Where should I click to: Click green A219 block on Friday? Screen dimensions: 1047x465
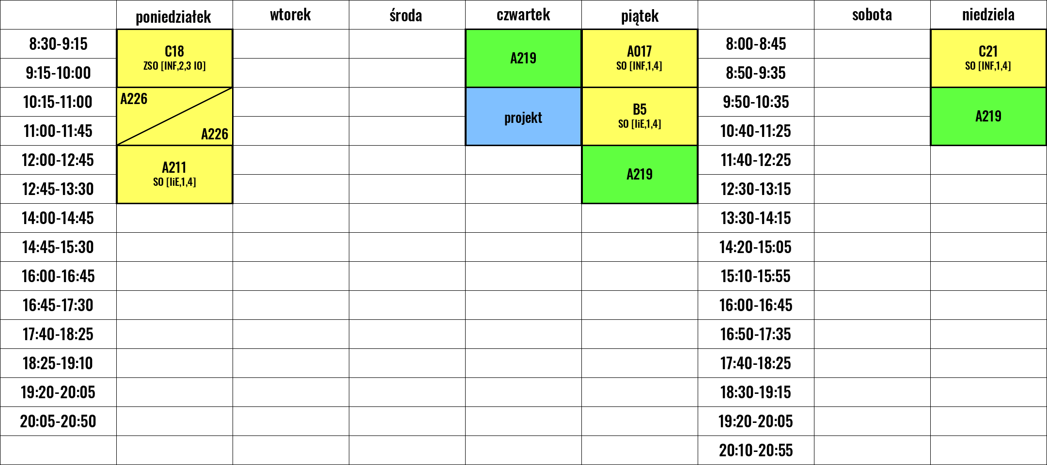640,174
